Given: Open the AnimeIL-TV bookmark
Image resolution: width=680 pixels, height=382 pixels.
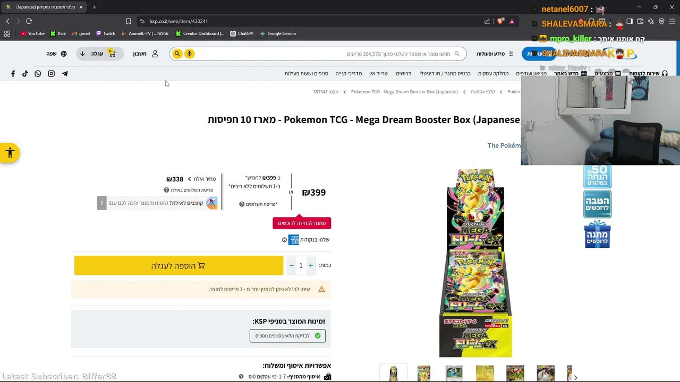Looking at the screenshot, I should coord(145,33).
